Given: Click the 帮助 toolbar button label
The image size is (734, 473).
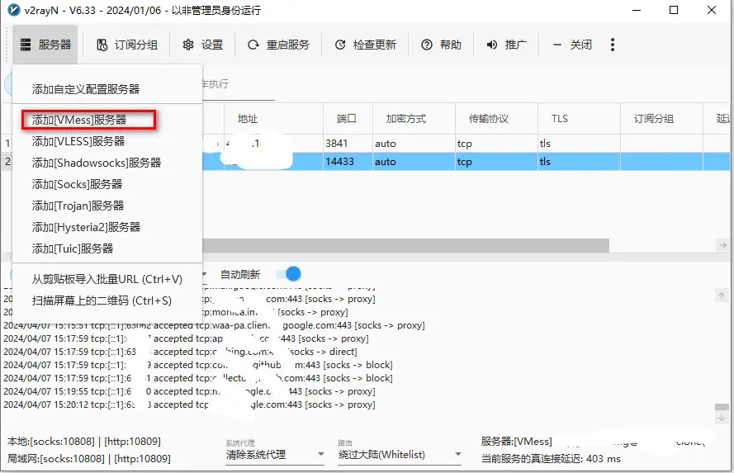Looking at the screenshot, I should (450, 45).
